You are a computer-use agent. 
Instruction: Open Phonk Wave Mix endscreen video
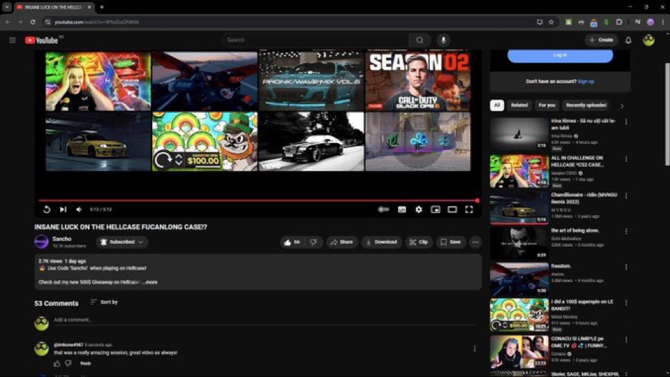tap(311, 81)
